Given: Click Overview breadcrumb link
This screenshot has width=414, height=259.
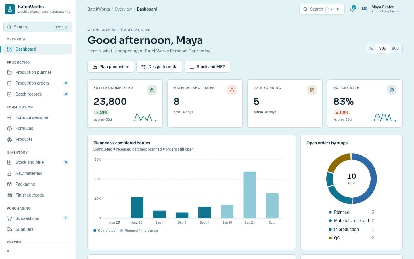Looking at the screenshot, I should pyautogui.click(x=123, y=9).
